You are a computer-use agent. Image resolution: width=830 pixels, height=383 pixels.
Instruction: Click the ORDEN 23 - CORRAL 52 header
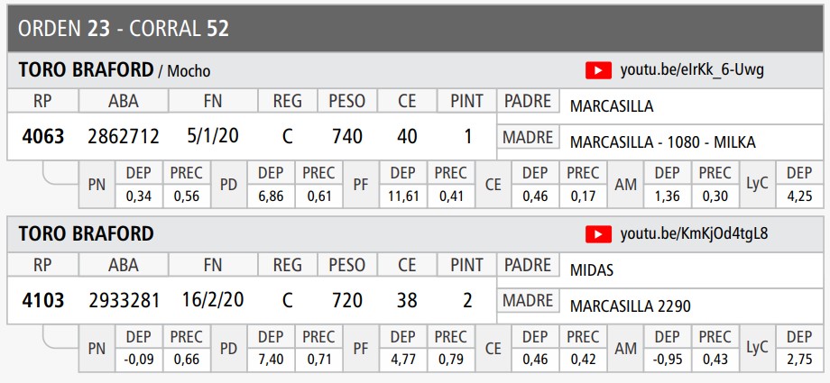coord(124,28)
